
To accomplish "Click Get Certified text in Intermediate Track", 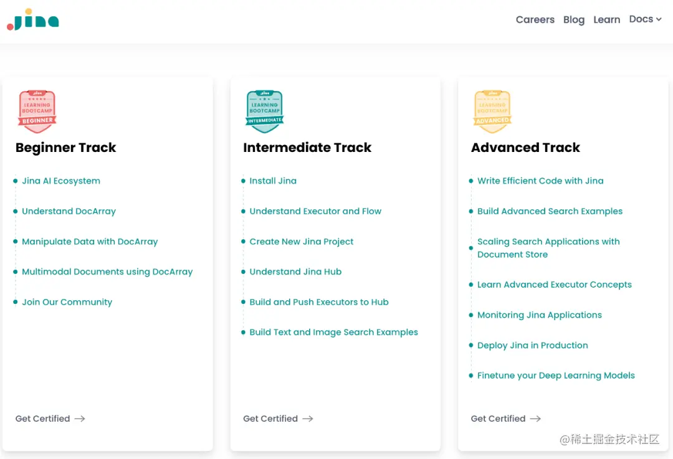I will coord(270,419).
